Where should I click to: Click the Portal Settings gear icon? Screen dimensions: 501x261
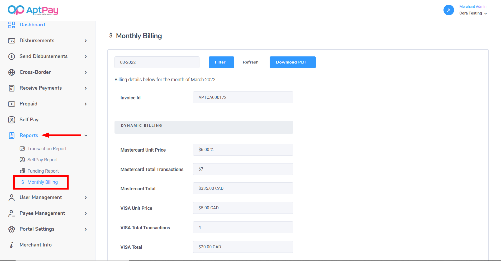point(12,229)
